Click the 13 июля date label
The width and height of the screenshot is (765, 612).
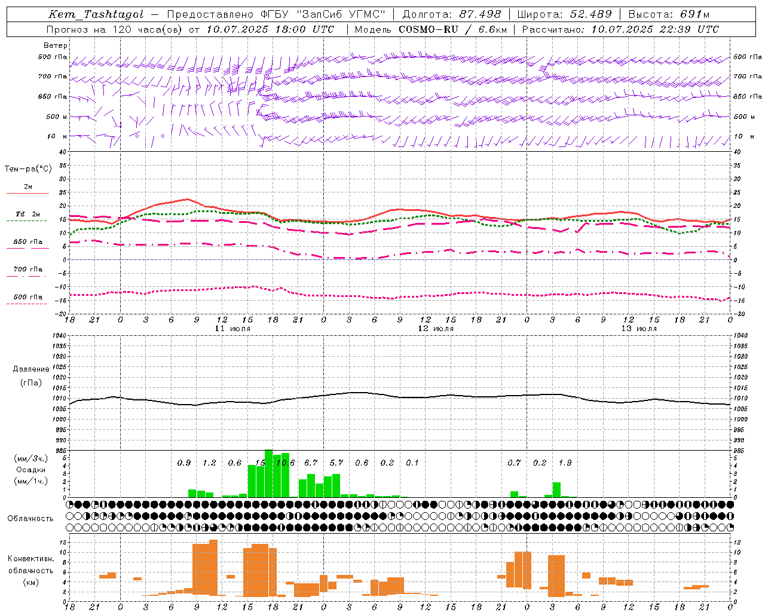pyautogui.click(x=639, y=329)
